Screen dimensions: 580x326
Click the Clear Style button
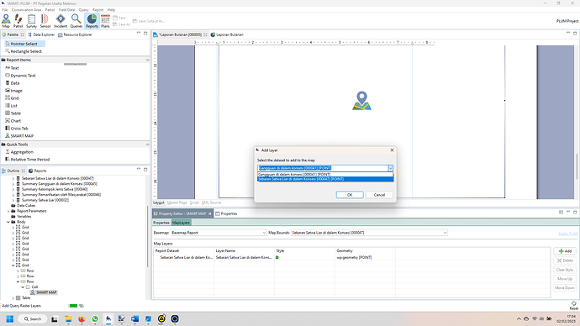(x=565, y=270)
